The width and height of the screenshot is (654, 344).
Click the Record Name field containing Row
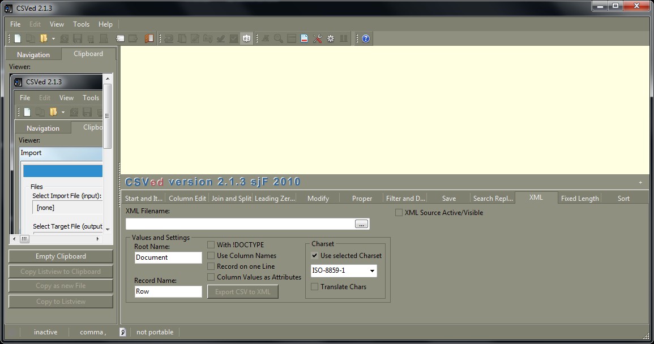tap(168, 291)
